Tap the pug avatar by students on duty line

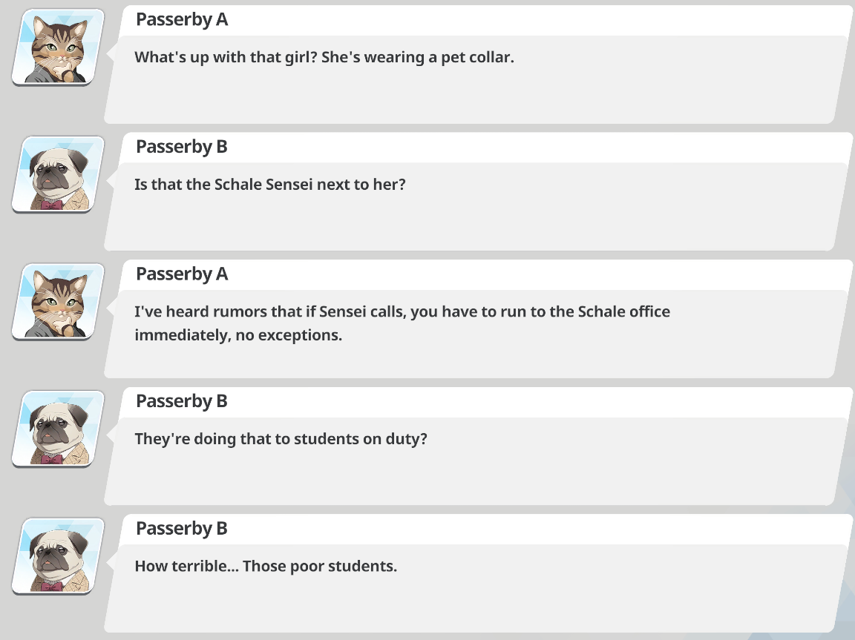pos(59,429)
